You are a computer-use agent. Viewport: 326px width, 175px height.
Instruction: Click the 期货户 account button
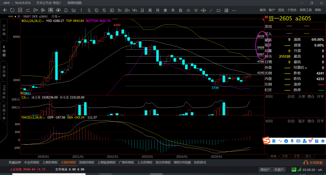coord(265,170)
